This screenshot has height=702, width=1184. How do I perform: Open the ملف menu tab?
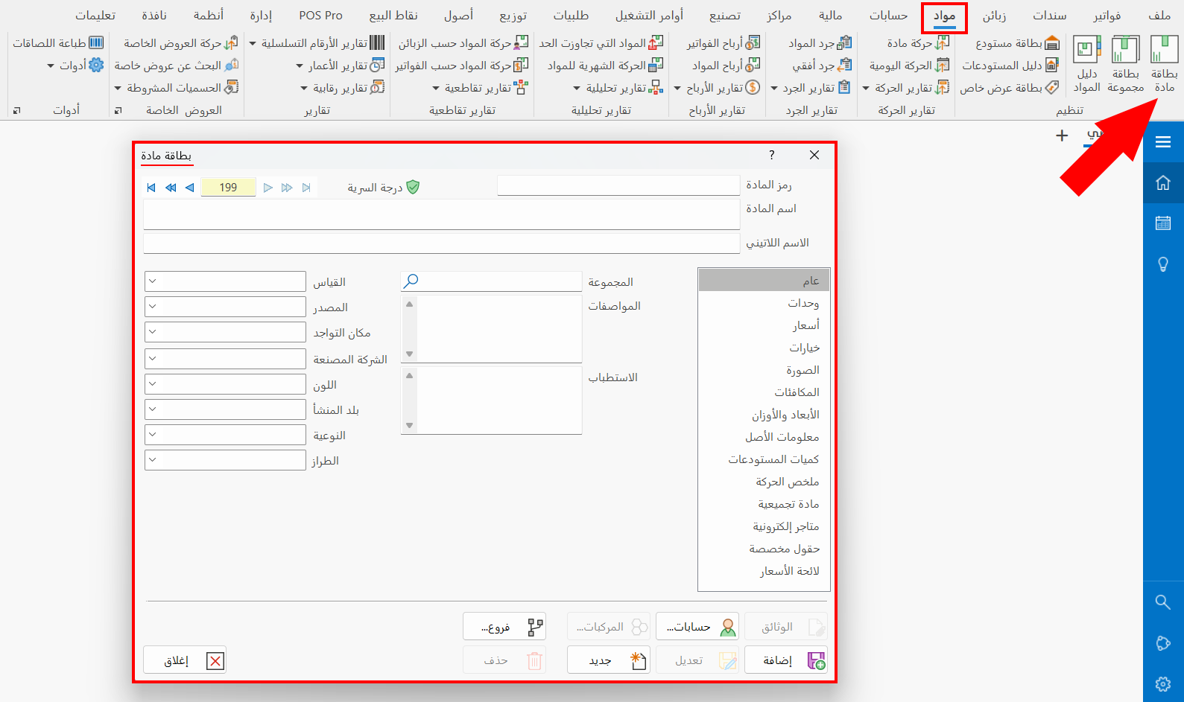(1159, 16)
